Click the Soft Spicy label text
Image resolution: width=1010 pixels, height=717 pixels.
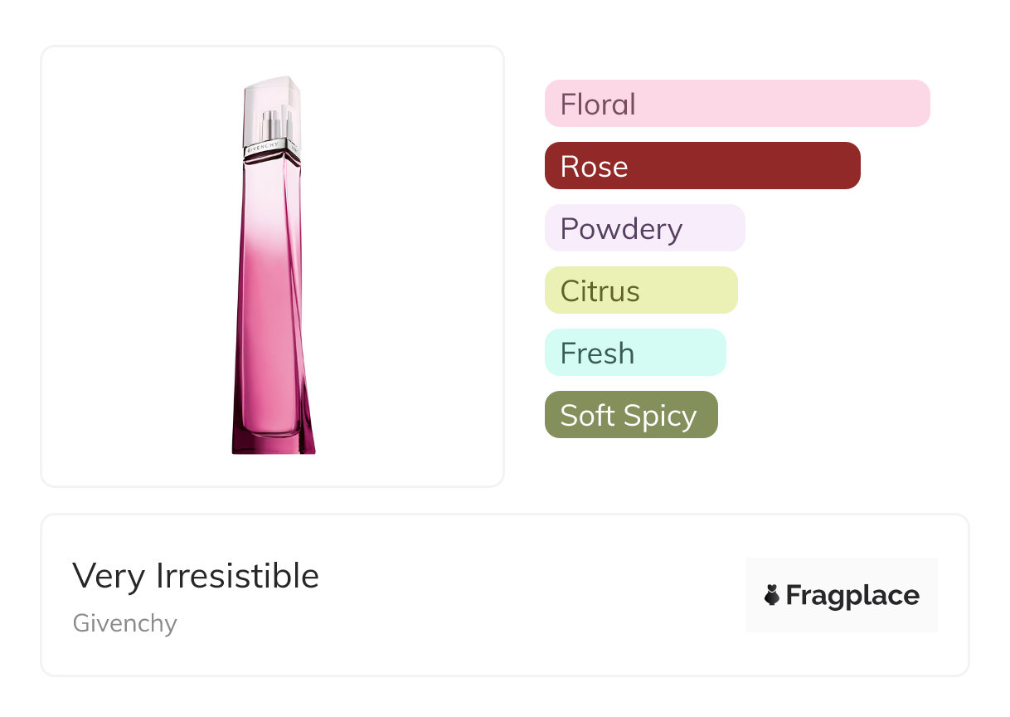(628, 415)
